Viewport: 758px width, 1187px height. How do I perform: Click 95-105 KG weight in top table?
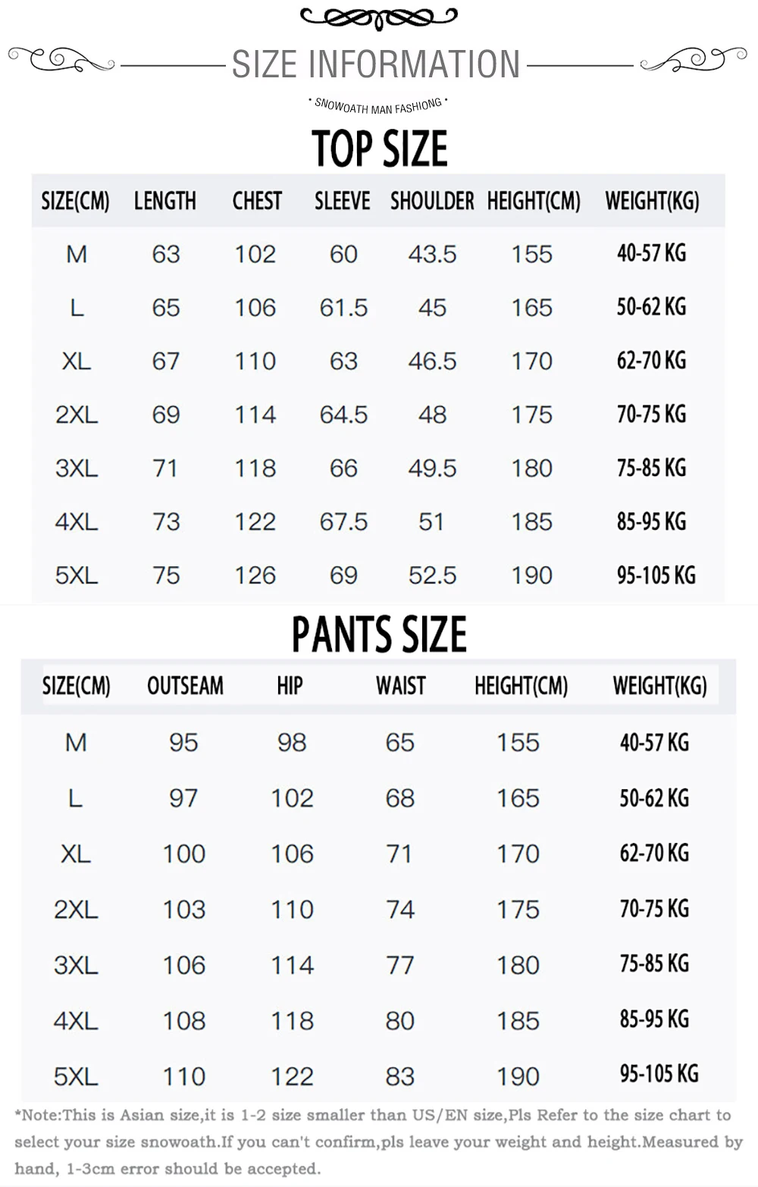[656, 575]
